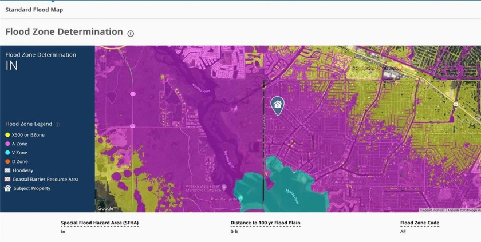Image resolution: width=481 pixels, height=242 pixels.
Task: Click the River Campsite map icon
Action: 240,198
